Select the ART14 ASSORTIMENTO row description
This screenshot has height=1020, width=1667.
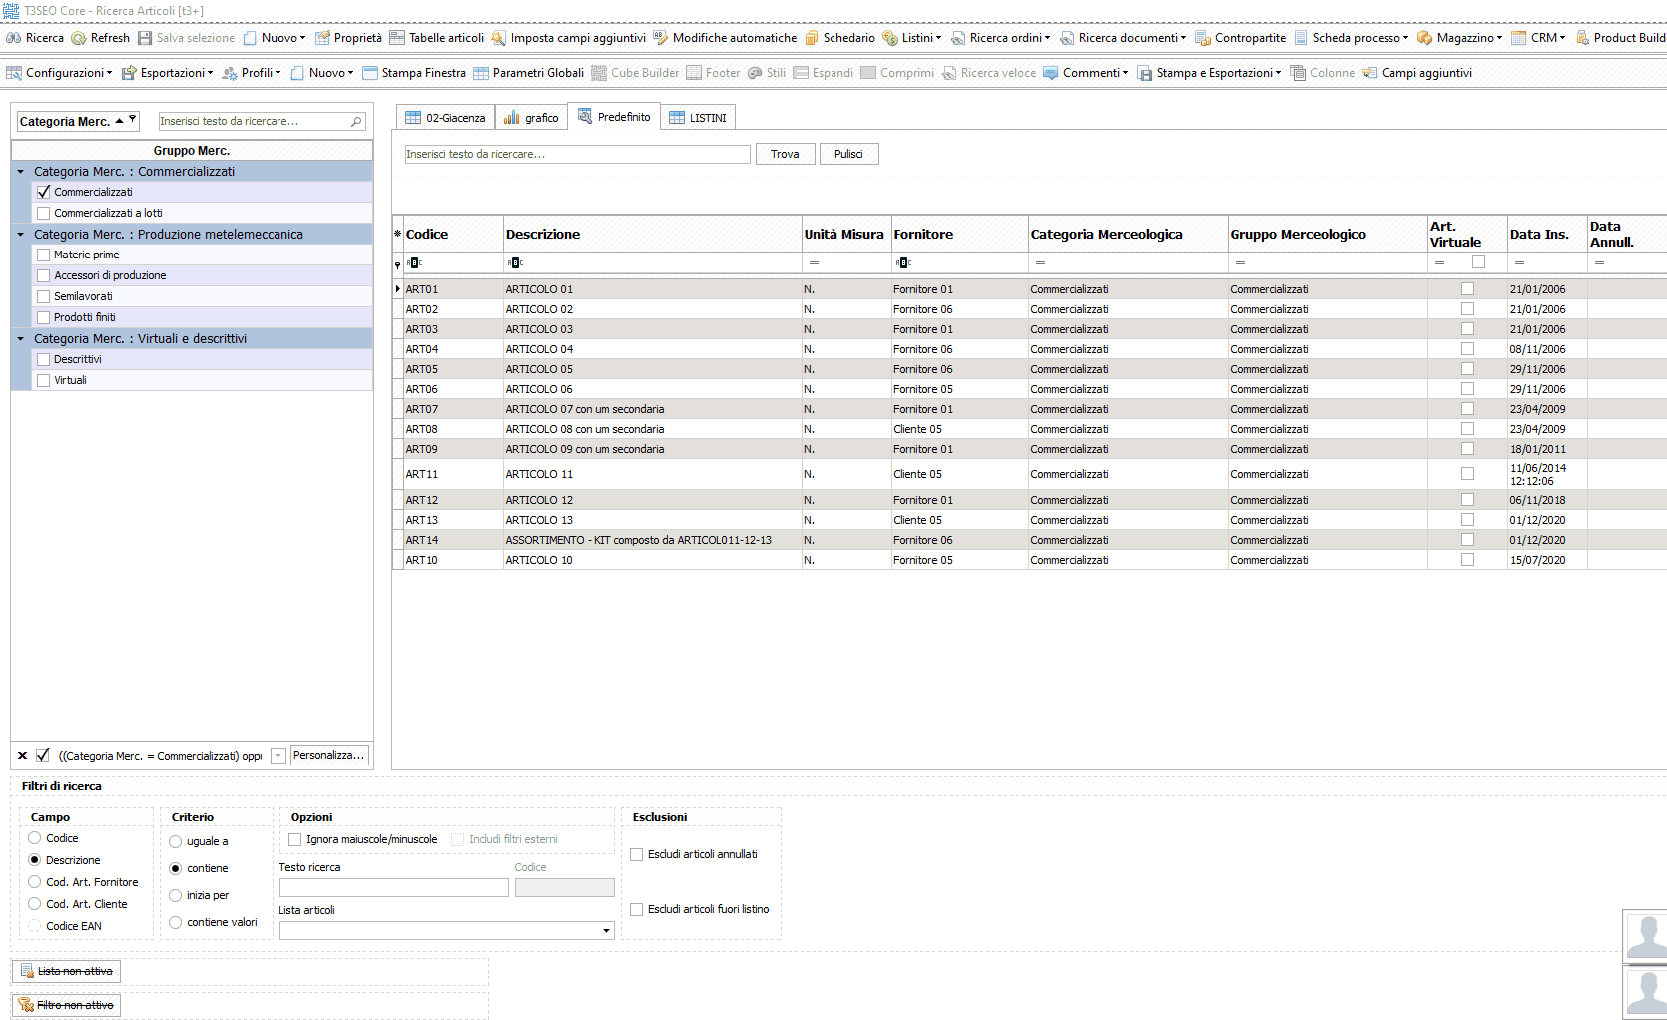(638, 540)
